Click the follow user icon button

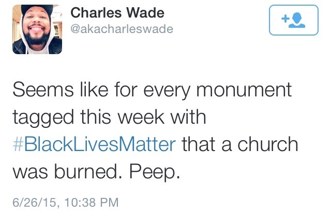(x=293, y=21)
